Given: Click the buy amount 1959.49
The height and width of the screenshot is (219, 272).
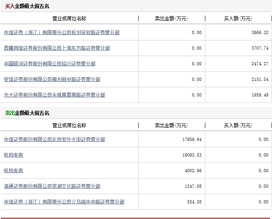Looking at the screenshot, I should (x=260, y=95).
